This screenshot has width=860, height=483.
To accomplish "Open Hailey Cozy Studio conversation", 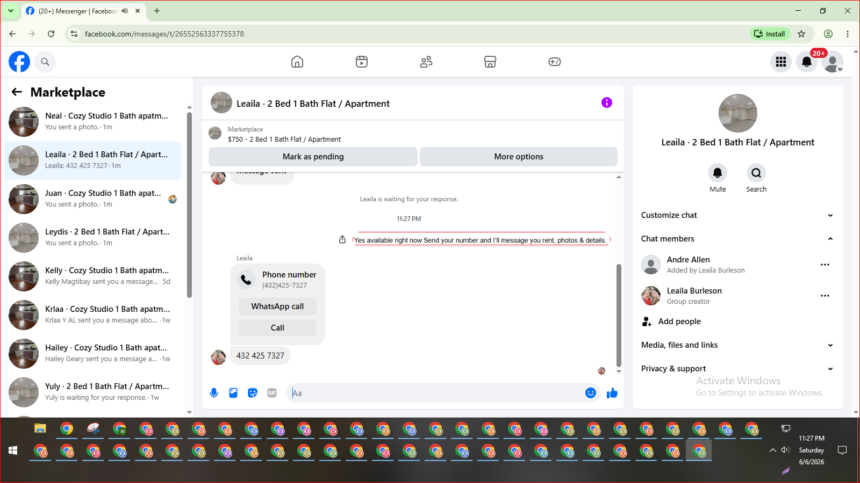I will tap(92, 354).
